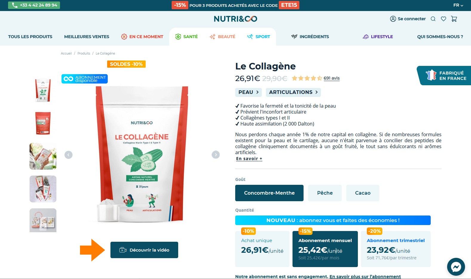Expand the En savoir + description
Viewport: 471px width, 279px height.
(249, 159)
